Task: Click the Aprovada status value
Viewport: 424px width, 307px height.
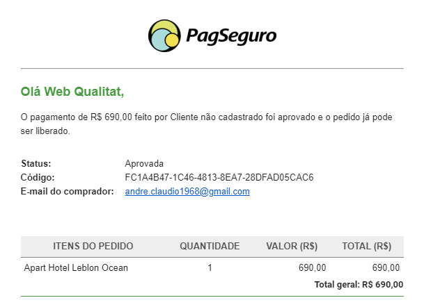Action: pyautogui.click(x=144, y=163)
